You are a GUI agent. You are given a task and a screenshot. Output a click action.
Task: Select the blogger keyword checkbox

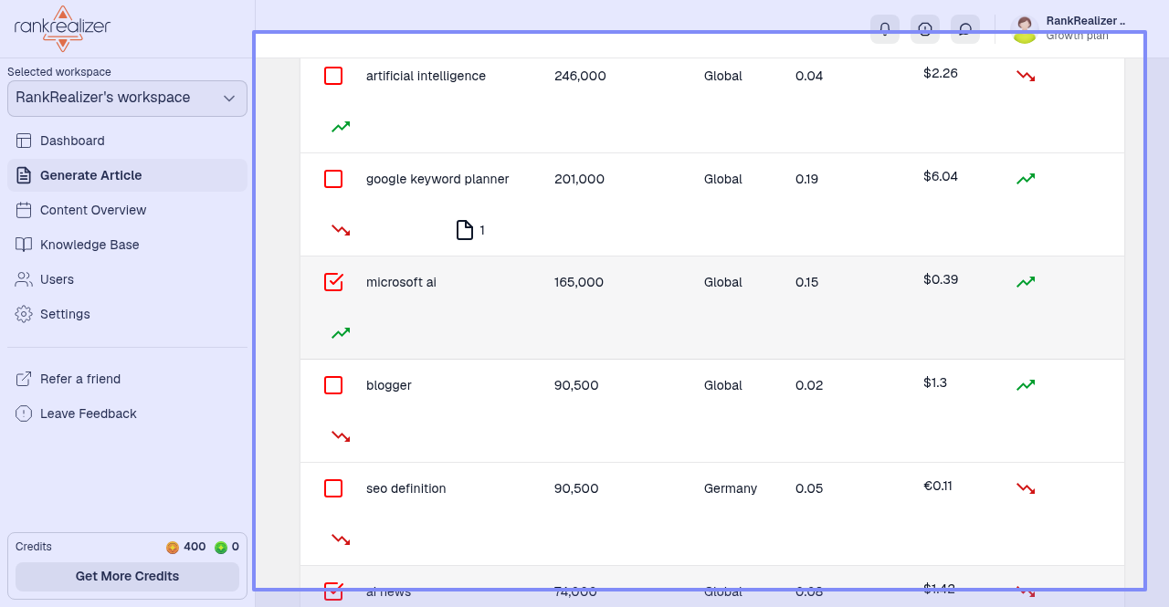(x=333, y=385)
